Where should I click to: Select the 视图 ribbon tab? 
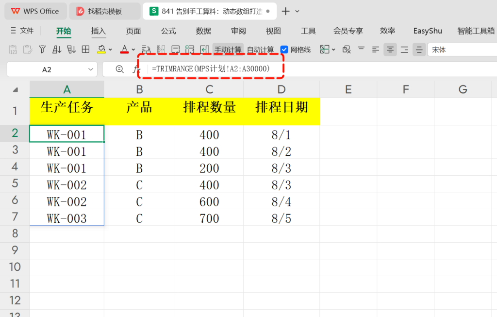pos(273,31)
